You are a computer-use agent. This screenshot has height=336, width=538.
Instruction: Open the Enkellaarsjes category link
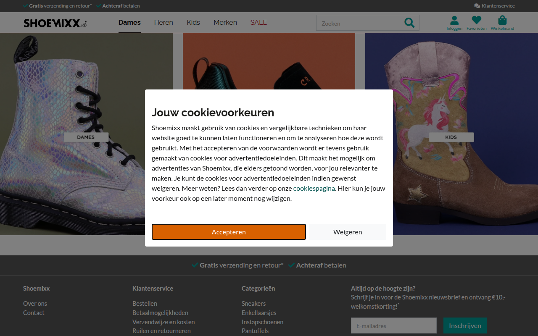pyautogui.click(x=259, y=312)
